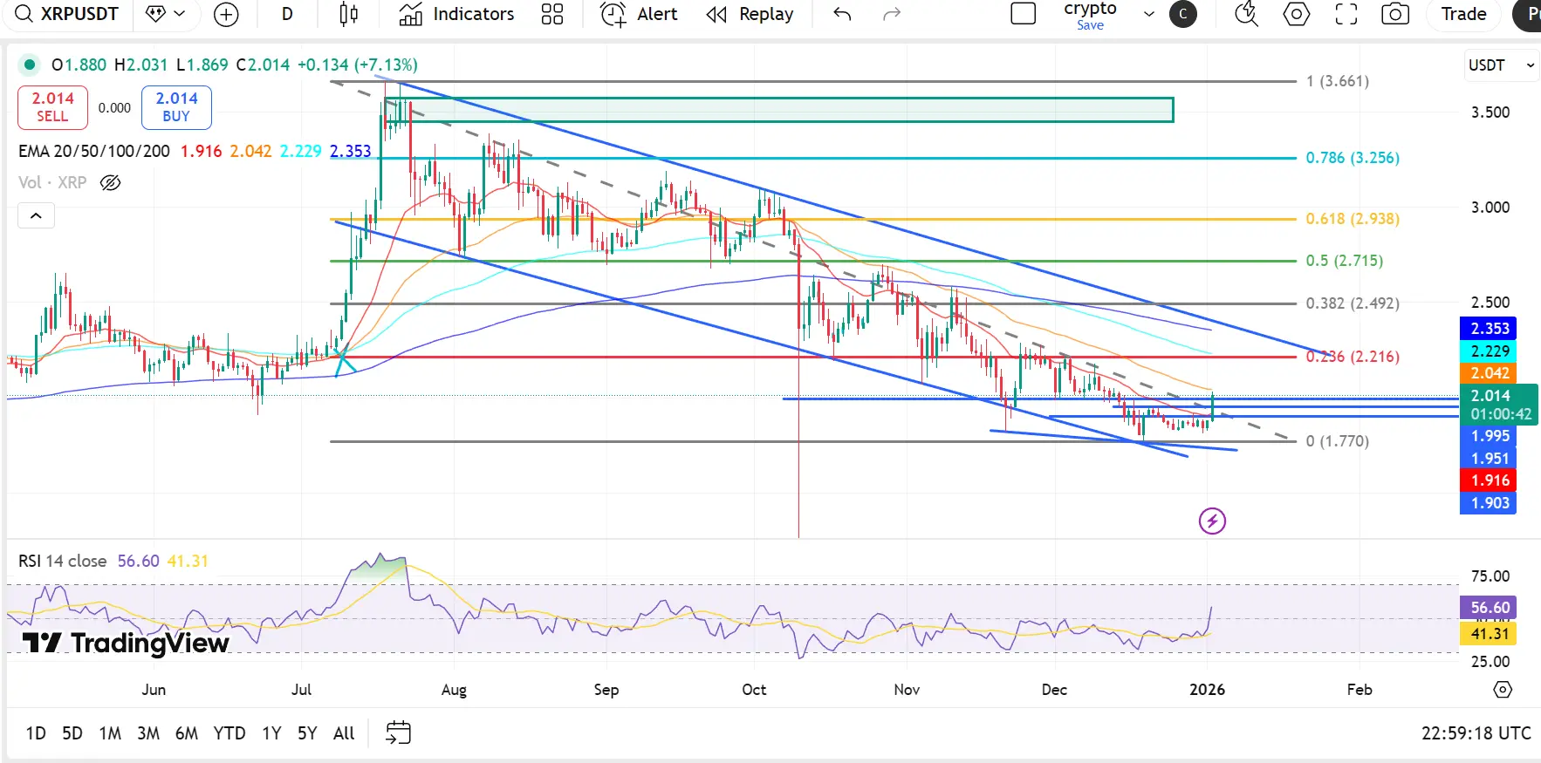The width and height of the screenshot is (1541, 763).
Task: Create a new Alert
Action: (x=639, y=14)
